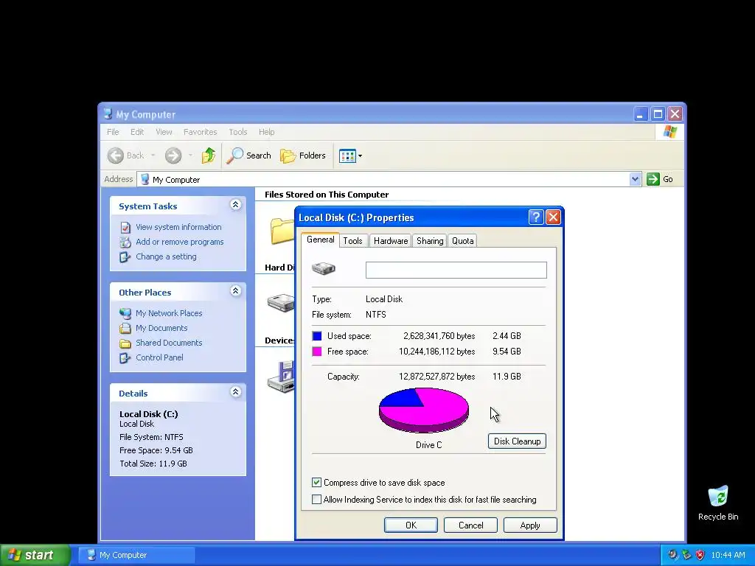Click the Go button
755x566 pixels.
pyautogui.click(x=660, y=179)
